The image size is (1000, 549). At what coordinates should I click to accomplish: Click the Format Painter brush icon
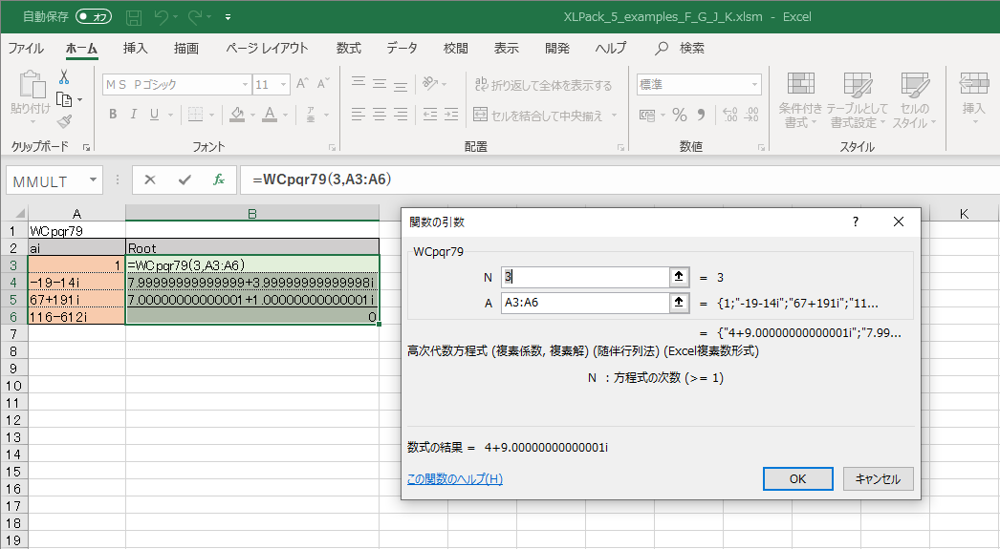64,121
